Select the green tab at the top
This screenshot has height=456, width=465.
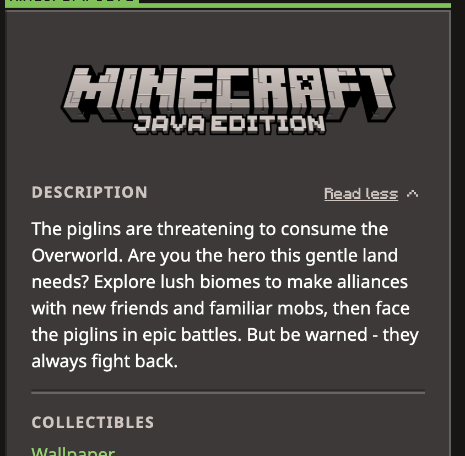click(72, 2)
